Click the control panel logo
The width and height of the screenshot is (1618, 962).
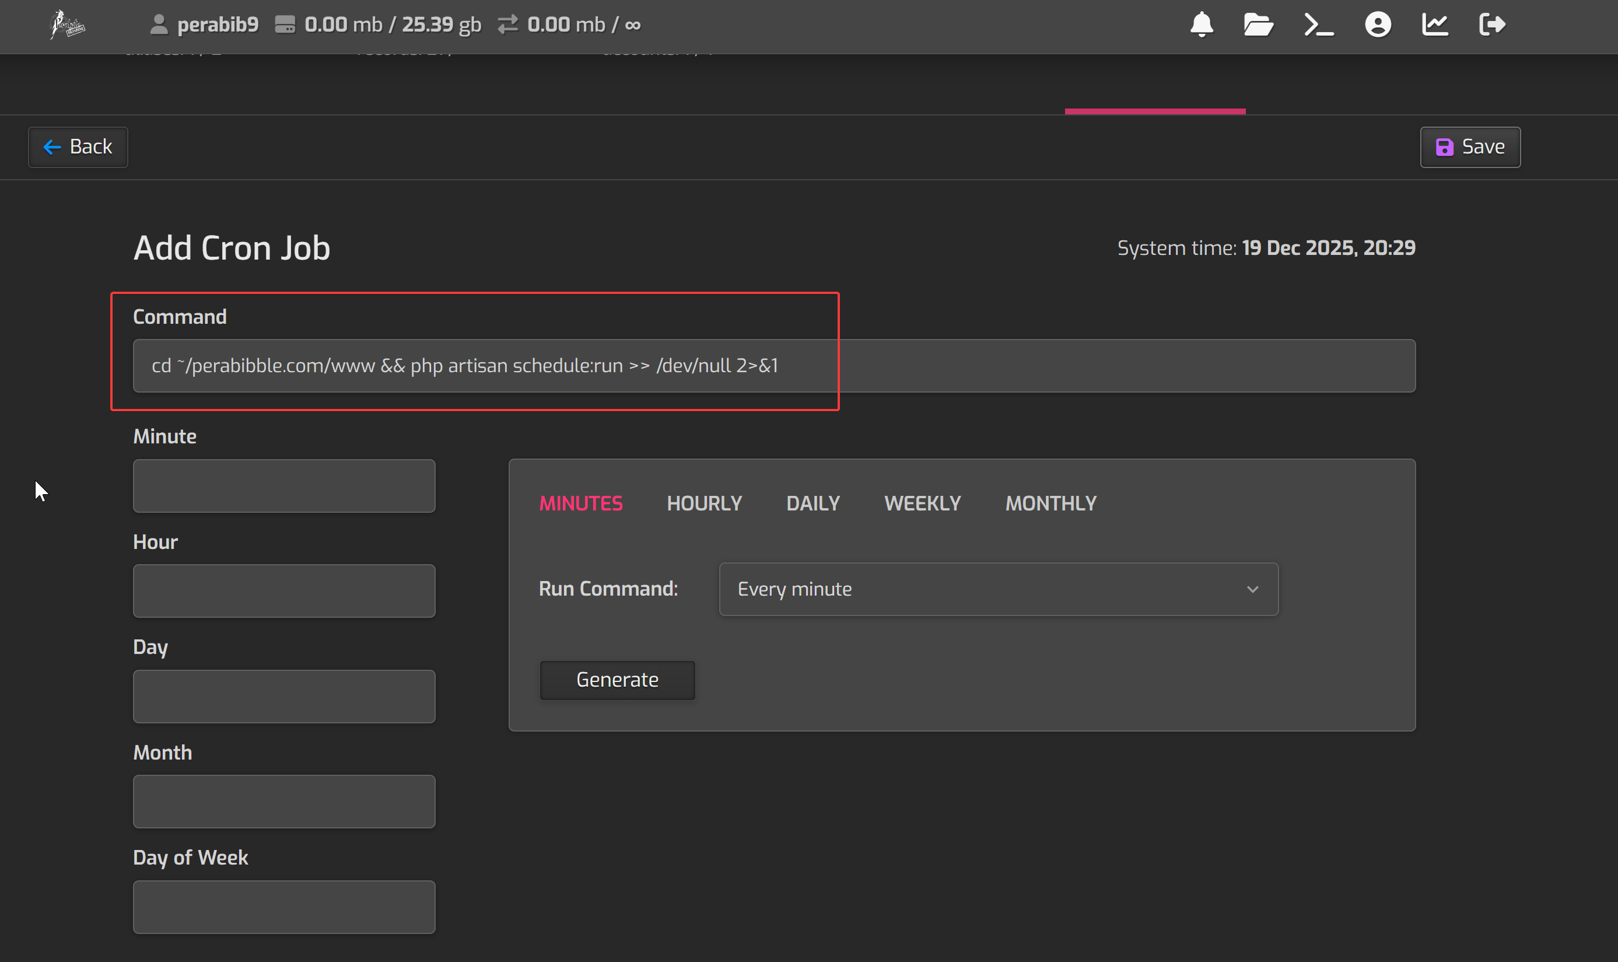click(68, 25)
